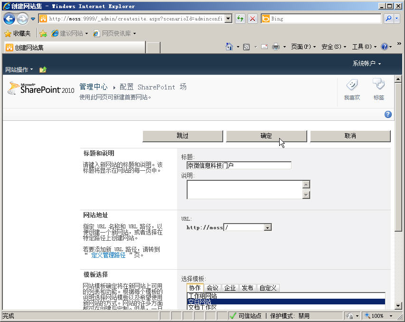This screenshot has width=405, height=322.
Task: Click the 确定 OK button
Action: [x=266, y=136]
